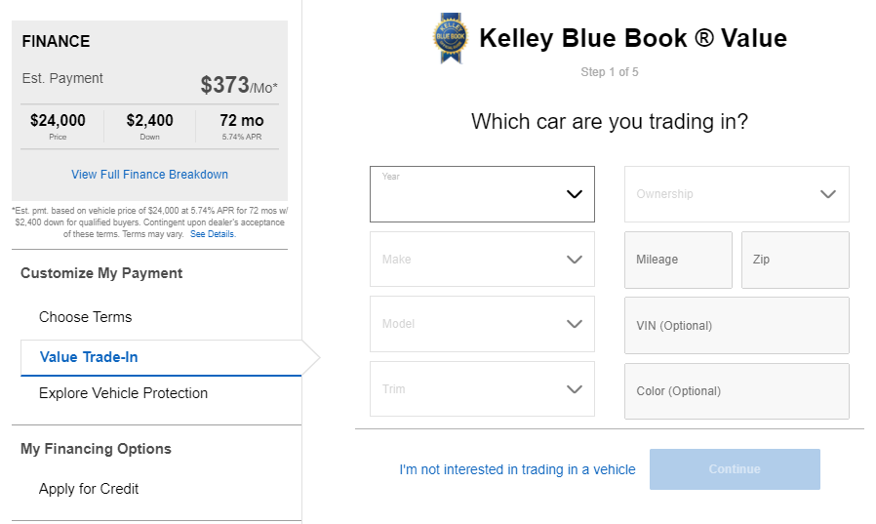The image size is (876, 524).
Task: Open the Year dropdown chevron
Action: [575, 194]
